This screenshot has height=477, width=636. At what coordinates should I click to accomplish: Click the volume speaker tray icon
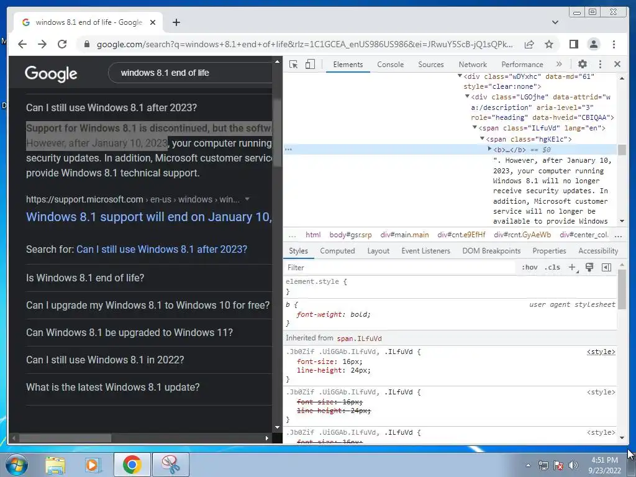[x=573, y=465]
